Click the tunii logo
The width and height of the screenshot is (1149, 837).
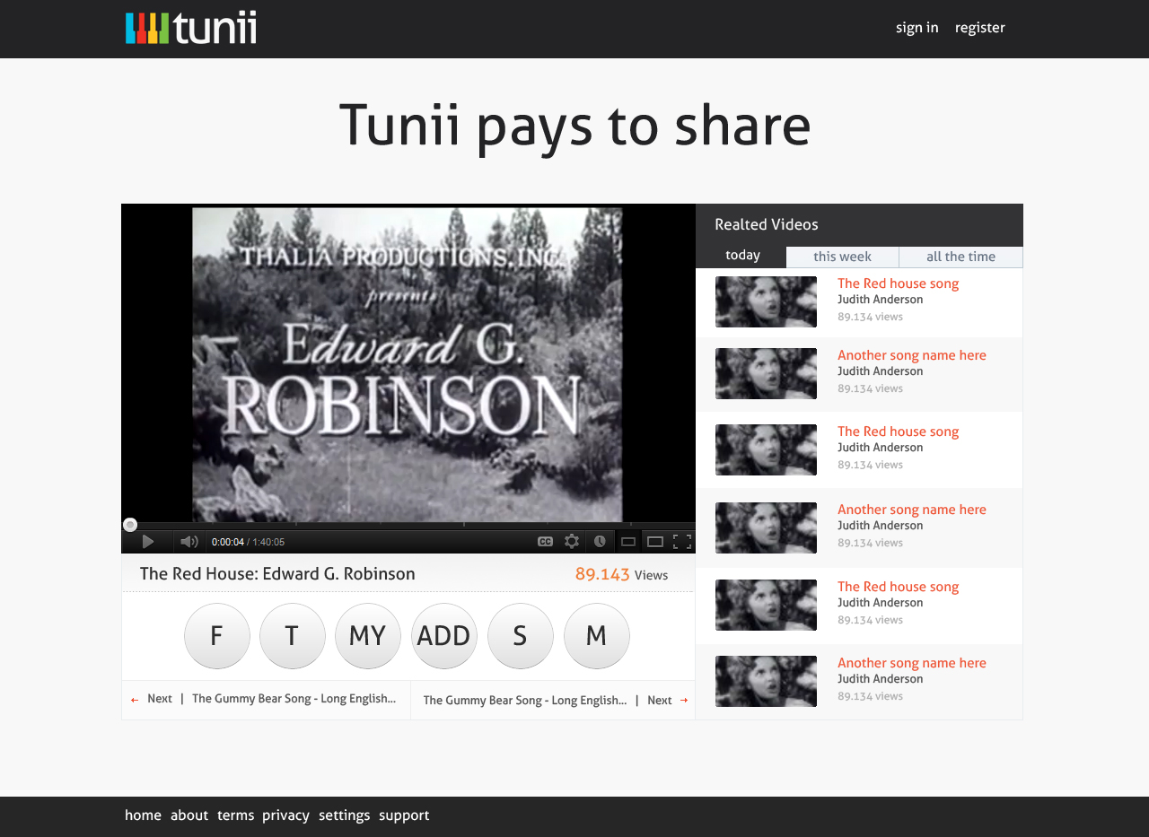click(x=190, y=28)
